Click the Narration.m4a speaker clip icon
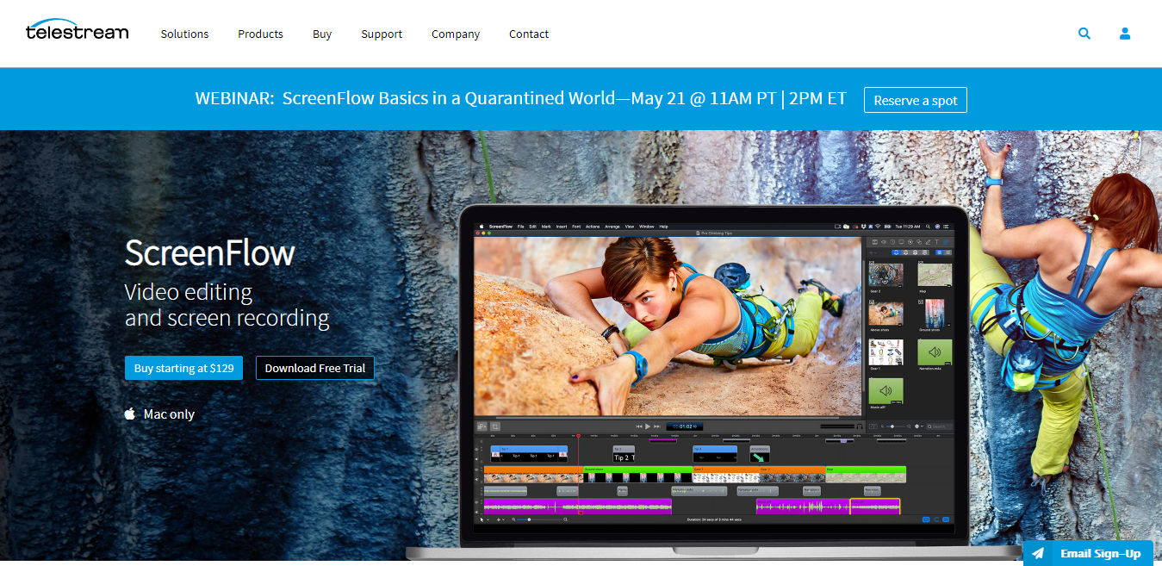The image size is (1162, 566). coord(935,352)
